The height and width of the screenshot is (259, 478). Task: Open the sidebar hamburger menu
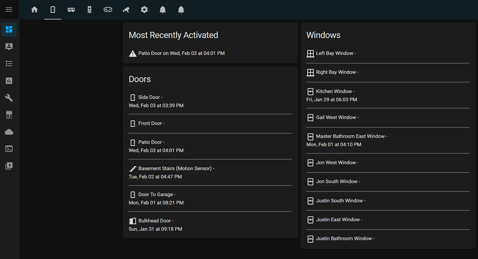point(9,10)
